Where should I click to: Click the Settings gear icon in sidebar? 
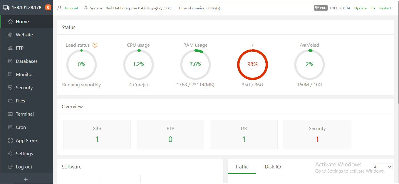(x=10, y=154)
